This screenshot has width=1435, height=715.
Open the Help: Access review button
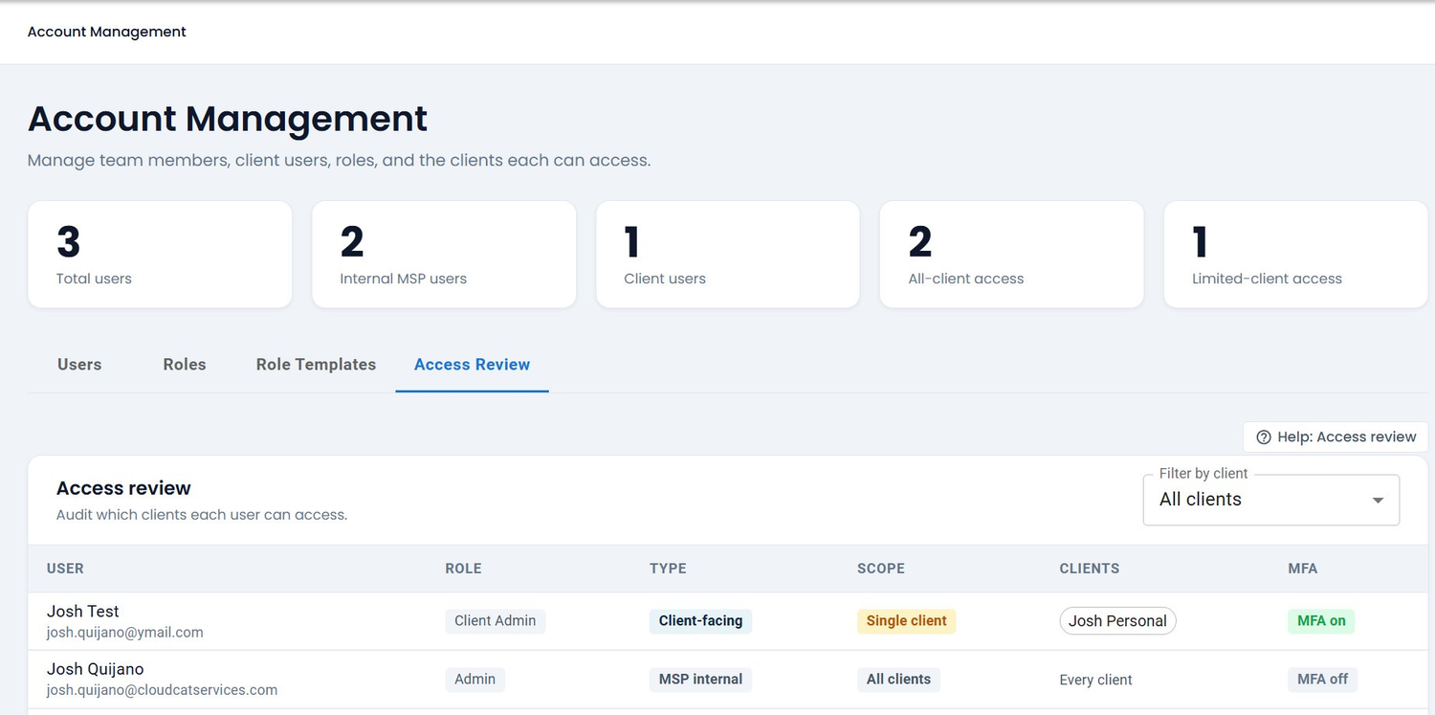(x=1336, y=436)
